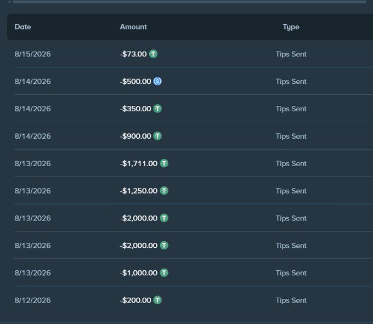Click Tips Sent in the -$500.00 row
The width and height of the screenshot is (373, 324).
point(291,82)
